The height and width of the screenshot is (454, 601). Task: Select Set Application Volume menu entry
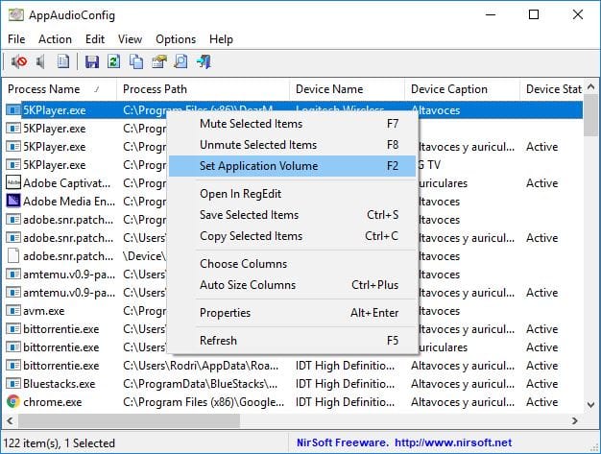(x=292, y=166)
